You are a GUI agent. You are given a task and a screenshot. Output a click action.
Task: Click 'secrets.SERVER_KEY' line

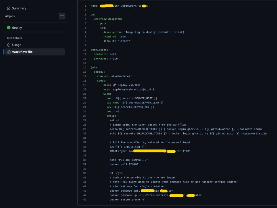pyautogui.click(x=130, y=107)
